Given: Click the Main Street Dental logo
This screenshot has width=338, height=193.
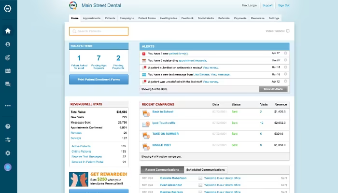Looking at the screenshot, I should (x=73, y=5).
